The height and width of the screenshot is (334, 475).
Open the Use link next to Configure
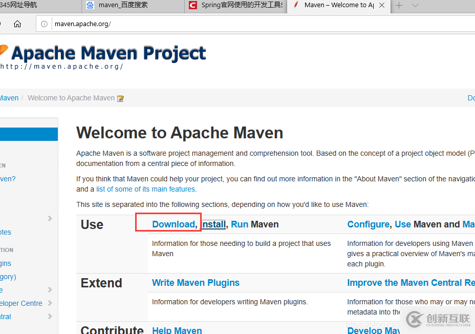tap(403, 224)
